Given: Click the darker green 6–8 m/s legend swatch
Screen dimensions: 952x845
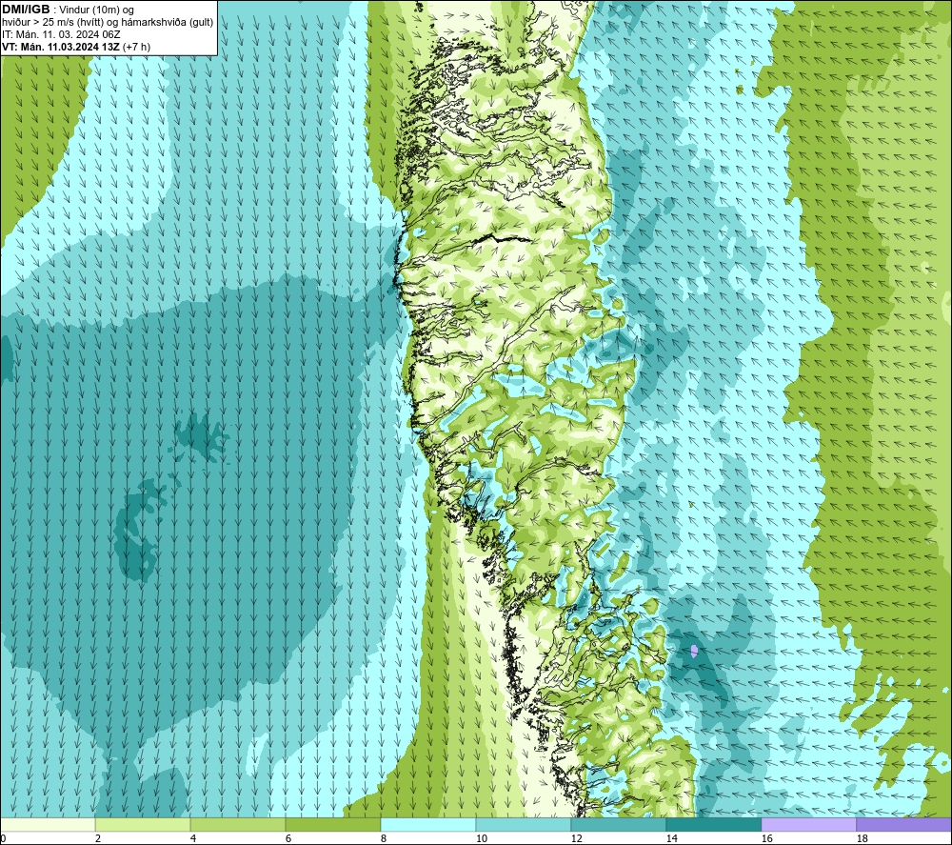Looking at the screenshot, I should click(332, 825).
